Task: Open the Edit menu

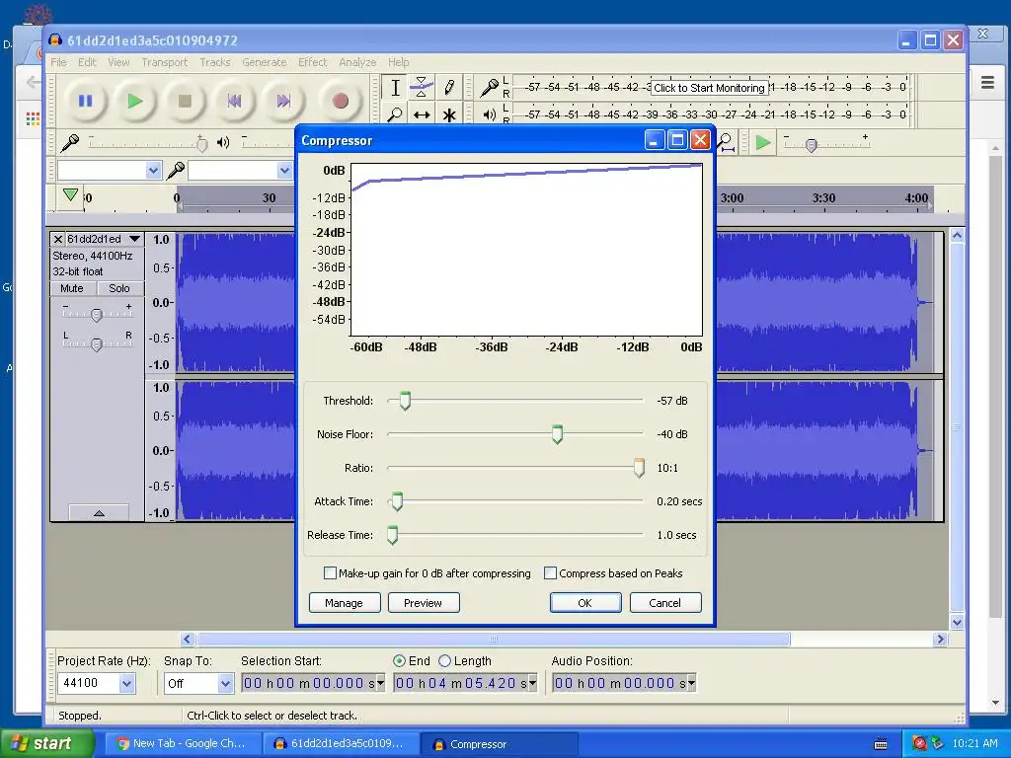Action: click(x=87, y=62)
